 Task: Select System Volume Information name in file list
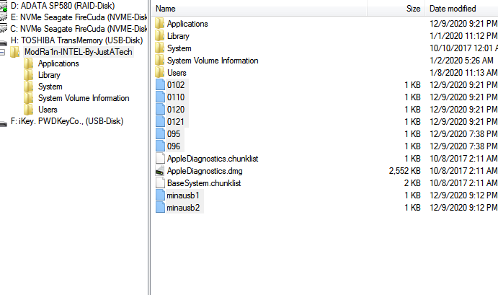[x=213, y=61]
